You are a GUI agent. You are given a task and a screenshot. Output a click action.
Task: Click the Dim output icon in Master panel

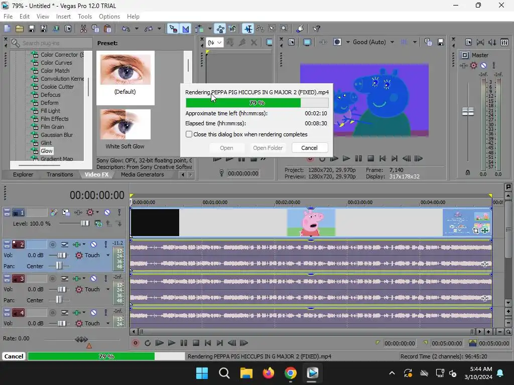pos(492,42)
